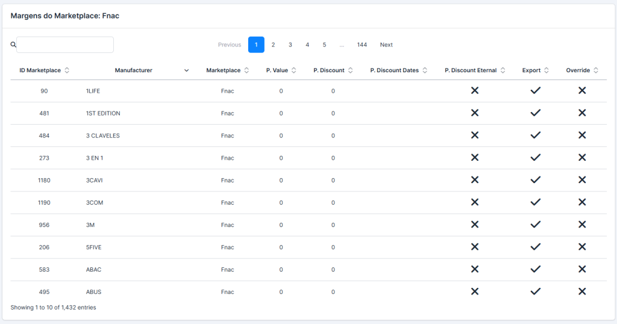Sort by P. Discount Dates column arrows
Screen dimensions: 617x324
[x=425, y=70]
